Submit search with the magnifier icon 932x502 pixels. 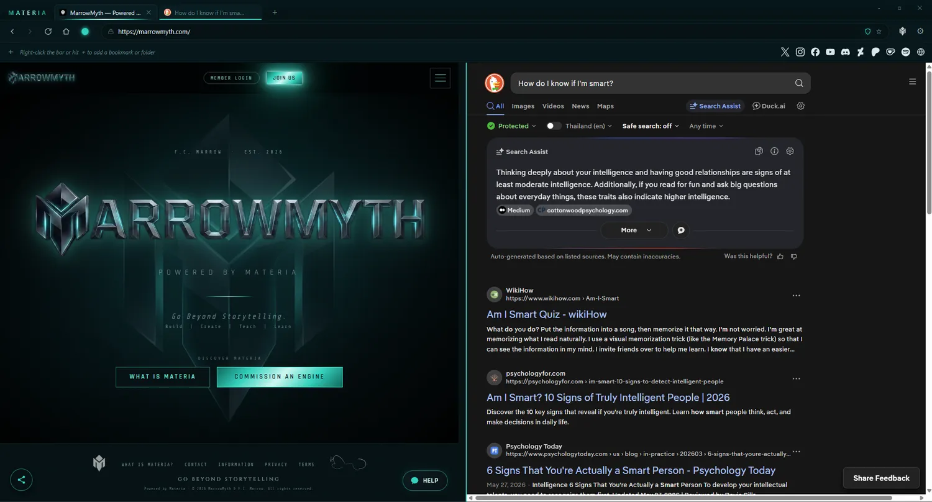[799, 83]
